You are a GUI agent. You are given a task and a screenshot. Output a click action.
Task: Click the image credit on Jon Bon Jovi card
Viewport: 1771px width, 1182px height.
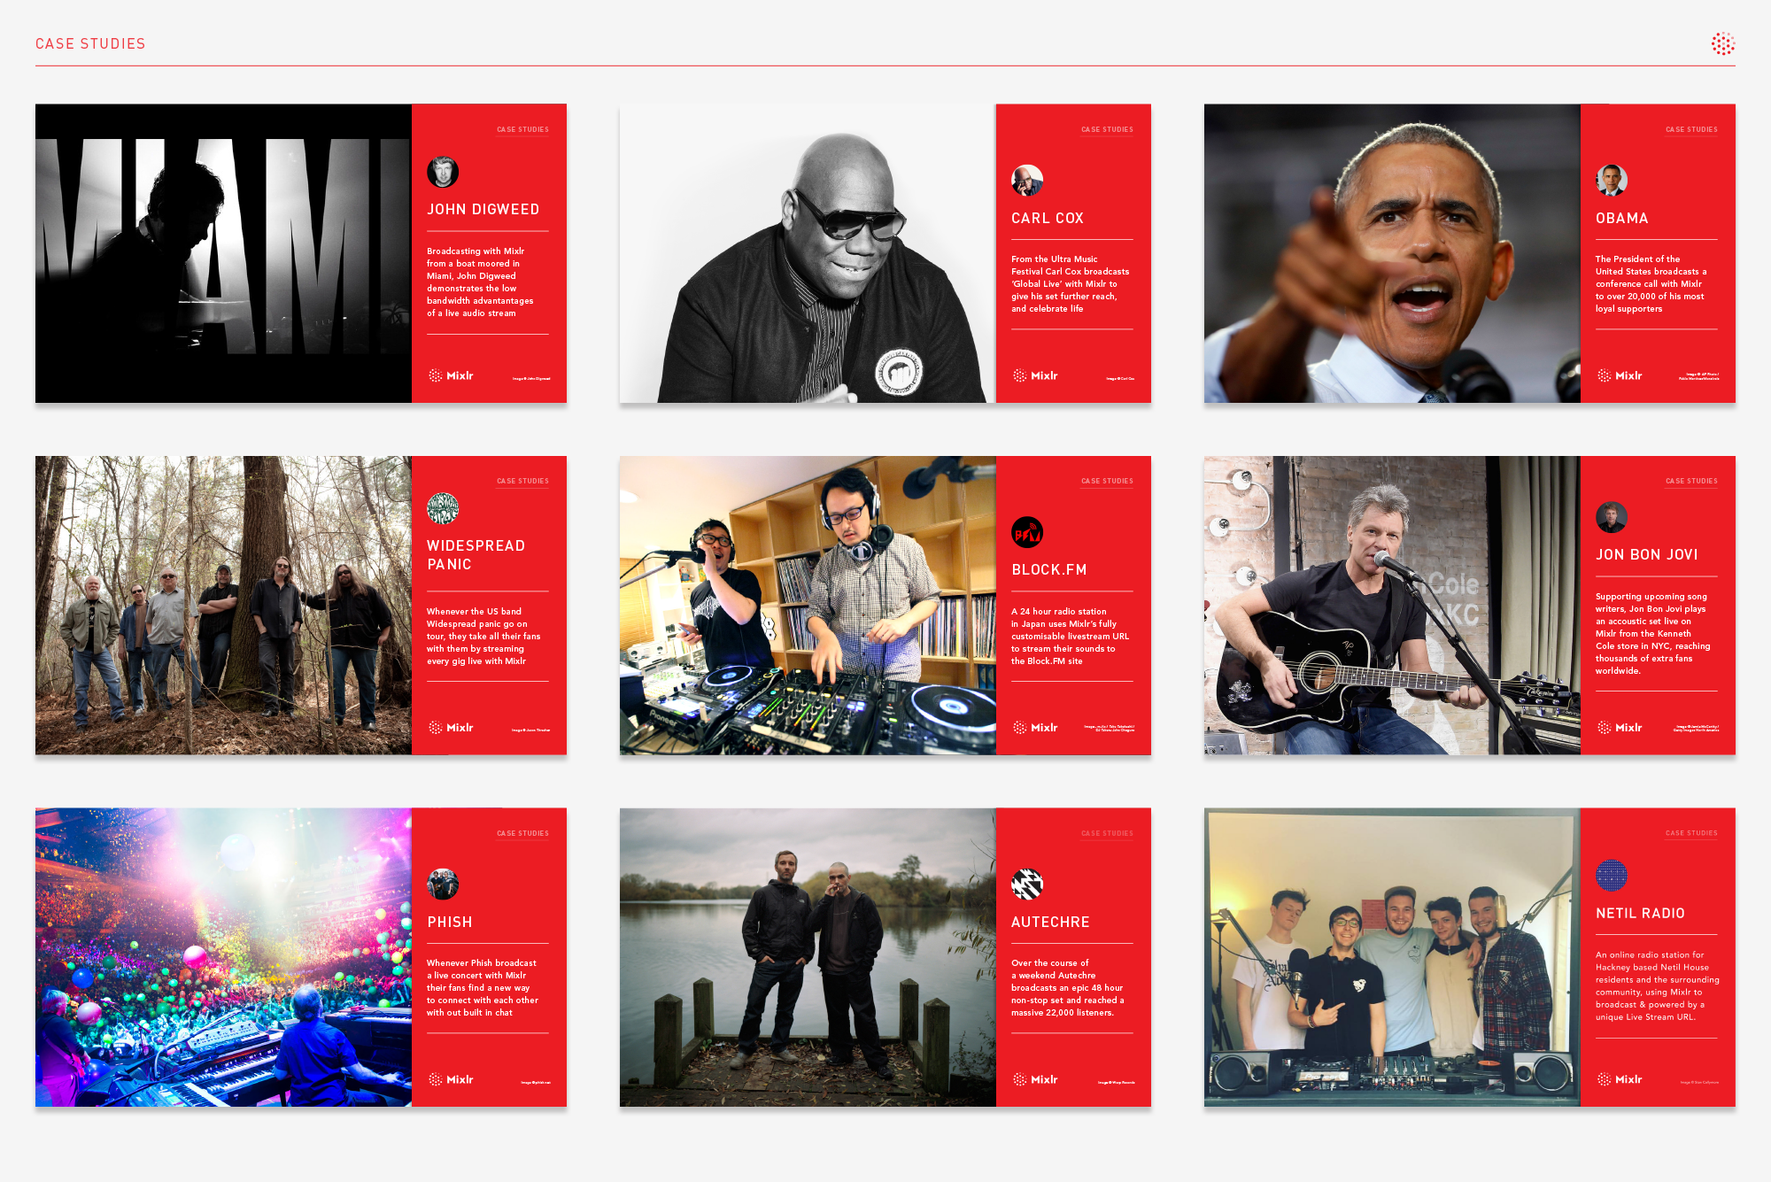[x=1697, y=729]
